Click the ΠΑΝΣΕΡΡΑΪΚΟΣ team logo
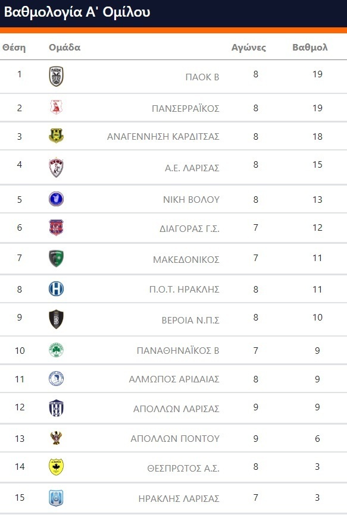347x515 pixels. pyautogui.click(x=56, y=107)
